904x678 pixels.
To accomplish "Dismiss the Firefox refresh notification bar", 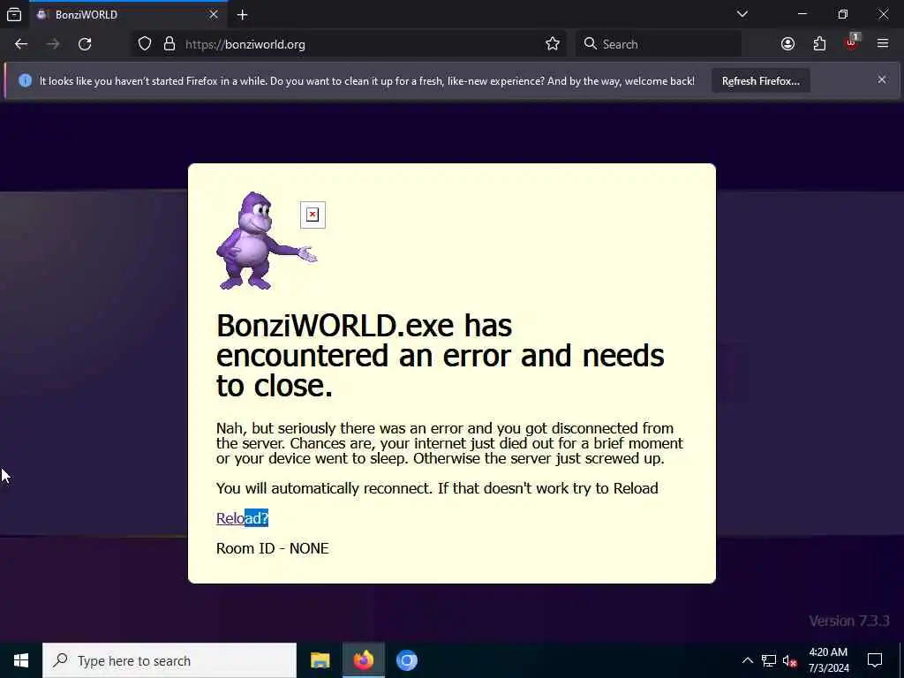I will (x=882, y=79).
